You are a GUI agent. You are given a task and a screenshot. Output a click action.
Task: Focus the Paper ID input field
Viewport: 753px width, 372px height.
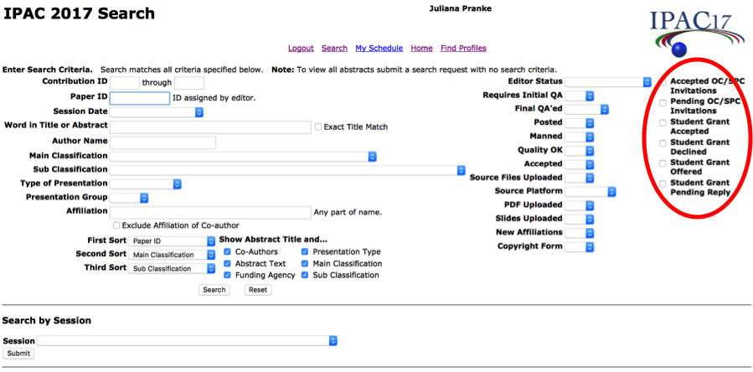(139, 98)
